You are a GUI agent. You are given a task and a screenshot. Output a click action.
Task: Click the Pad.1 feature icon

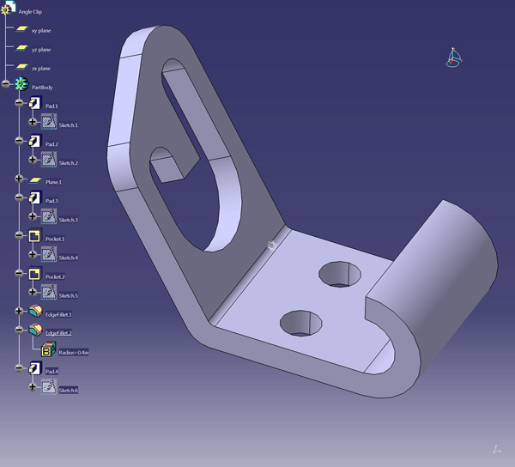(35, 105)
